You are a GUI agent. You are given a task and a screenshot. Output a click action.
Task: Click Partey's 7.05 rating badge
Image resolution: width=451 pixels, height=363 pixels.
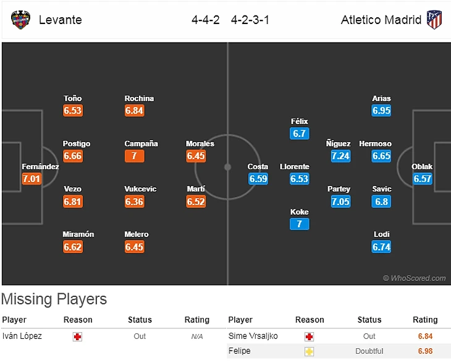coord(340,201)
